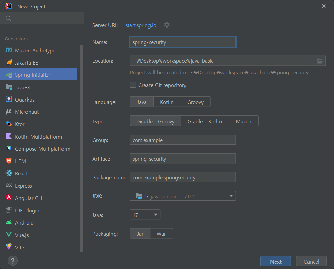Open help with question mark button
Screen dimensions: 334x269
pos(13,261)
